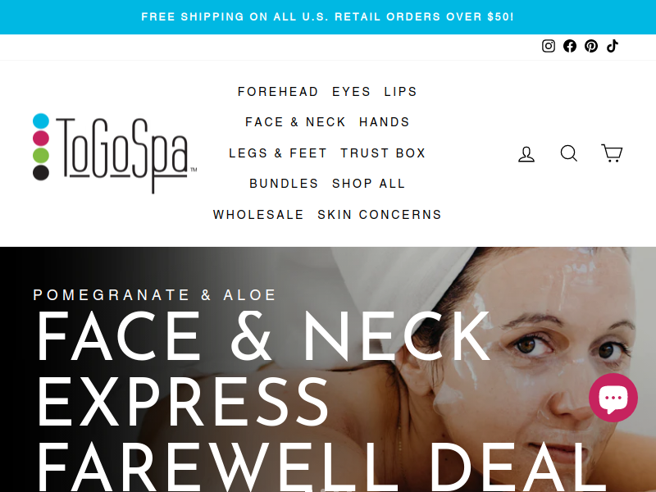The image size is (656, 492).
Task: Open the Instagram social link icon
Action: [x=548, y=46]
